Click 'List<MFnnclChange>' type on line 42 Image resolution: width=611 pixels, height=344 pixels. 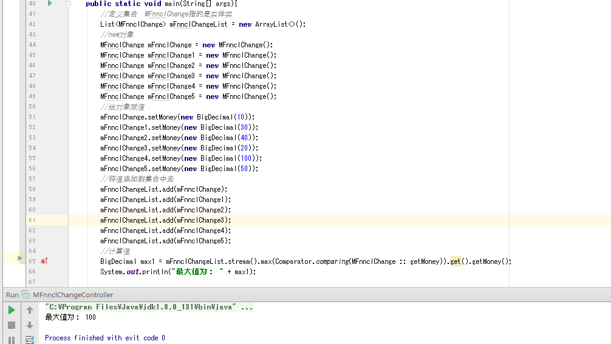(x=133, y=24)
